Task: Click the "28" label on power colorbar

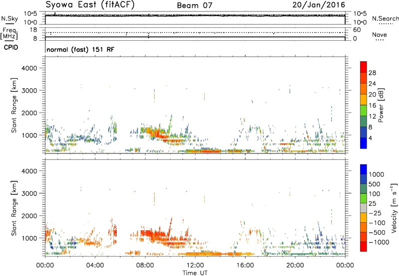Action: click(372, 73)
